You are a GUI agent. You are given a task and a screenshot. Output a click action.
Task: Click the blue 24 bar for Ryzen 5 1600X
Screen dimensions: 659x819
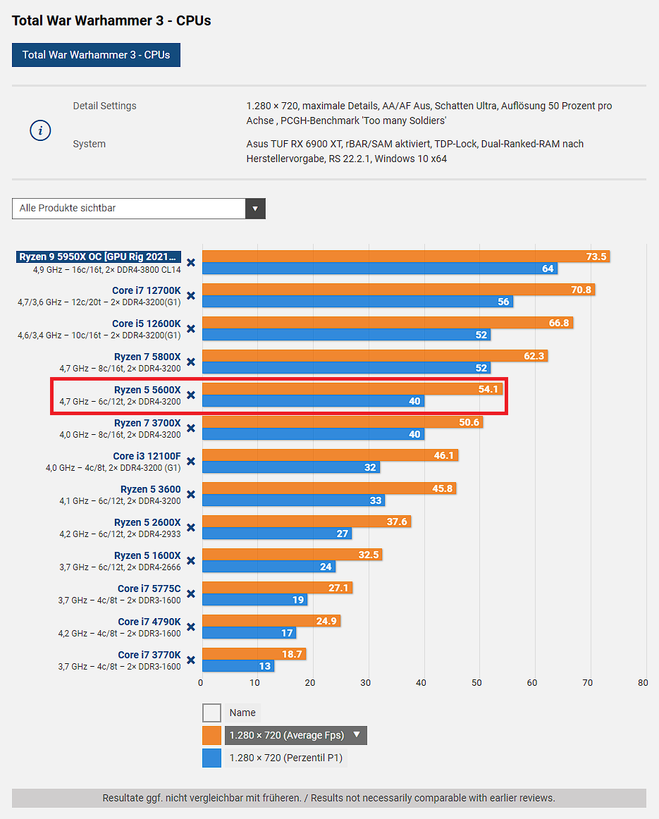(x=269, y=567)
